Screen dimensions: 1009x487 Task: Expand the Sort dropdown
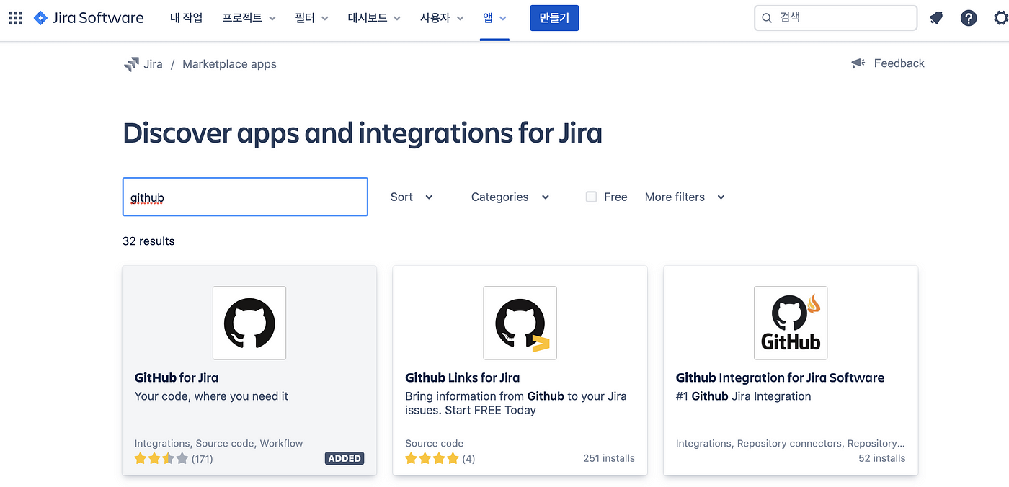[412, 197]
